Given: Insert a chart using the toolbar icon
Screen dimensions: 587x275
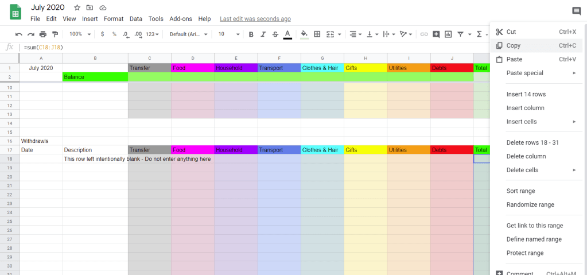Looking at the screenshot, I should click(448, 34).
